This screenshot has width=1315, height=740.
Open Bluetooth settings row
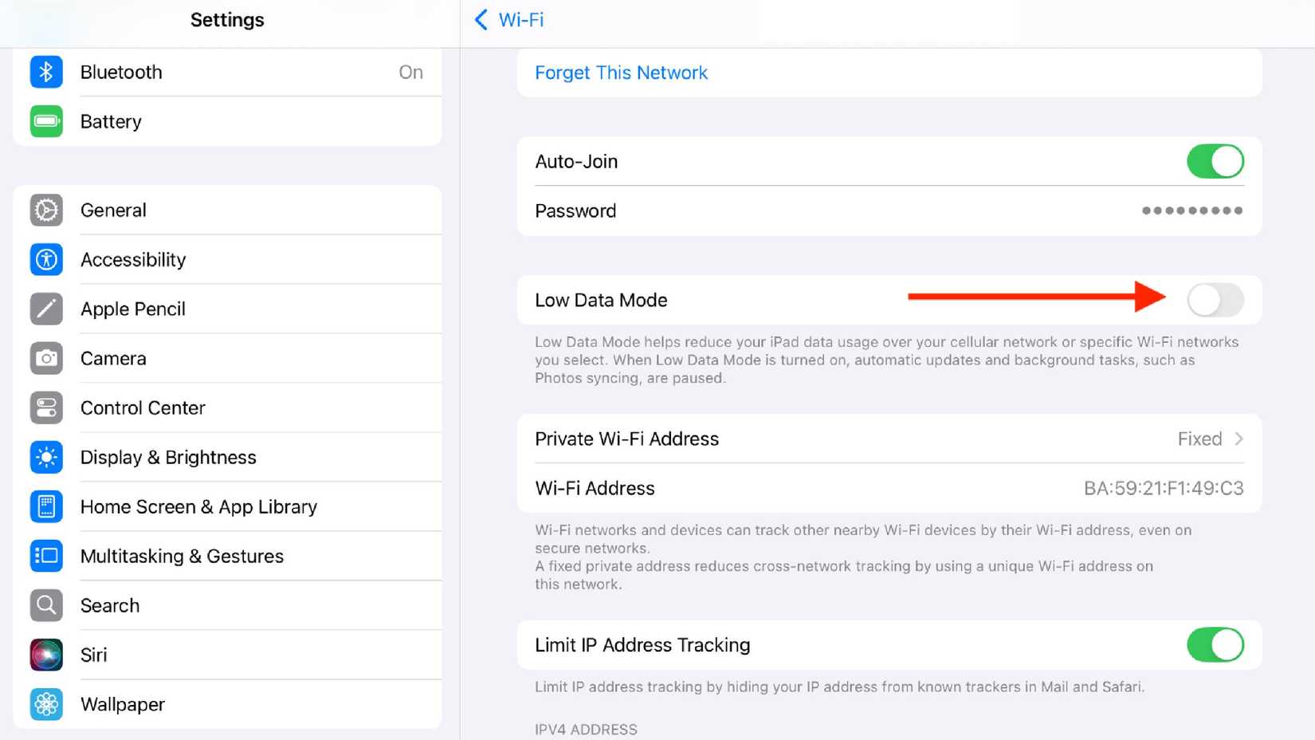click(227, 72)
